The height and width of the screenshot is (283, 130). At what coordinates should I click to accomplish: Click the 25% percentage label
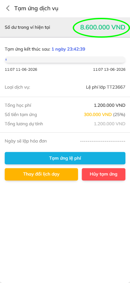pyautogui.click(x=119, y=115)
